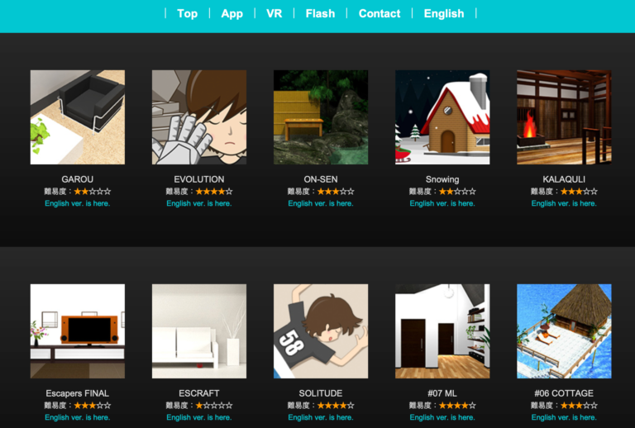Open the VR section

(x=275, y=14)
